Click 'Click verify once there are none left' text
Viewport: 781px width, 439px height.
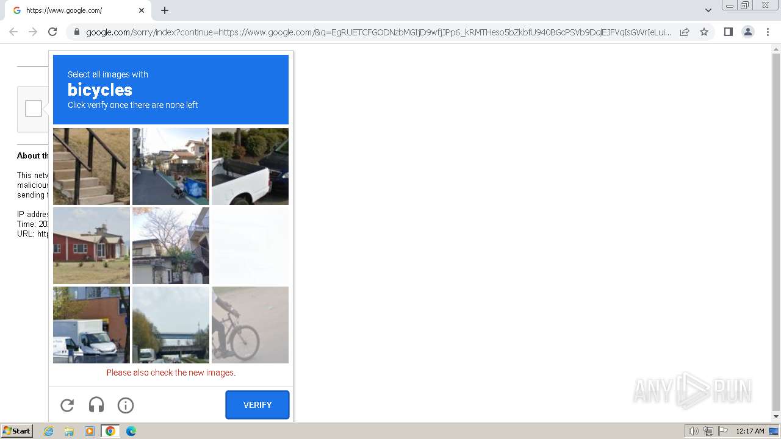pos(133,105)
